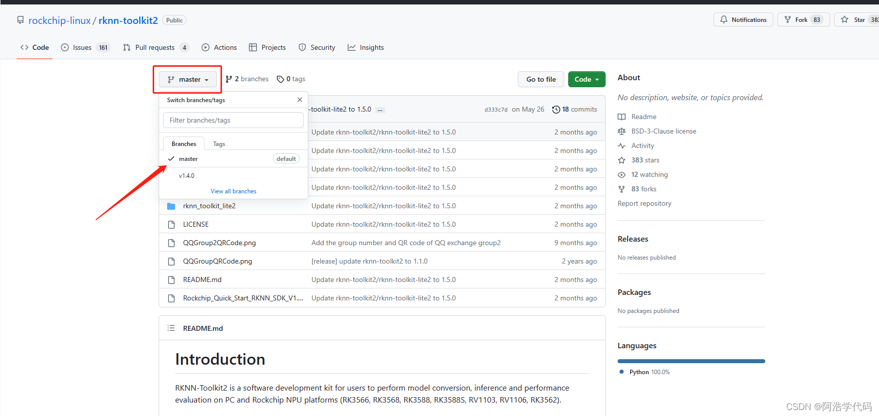Viewport: 879px width, 416px height.
Task: Open QQGroupQRCode.png file
Action: pyautogui.click(x=218, y=261)
